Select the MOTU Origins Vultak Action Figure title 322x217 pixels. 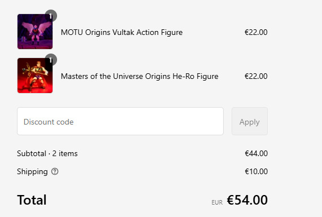122,32
